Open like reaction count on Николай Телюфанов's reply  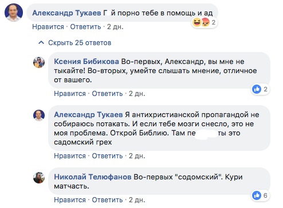pos(260,195)
